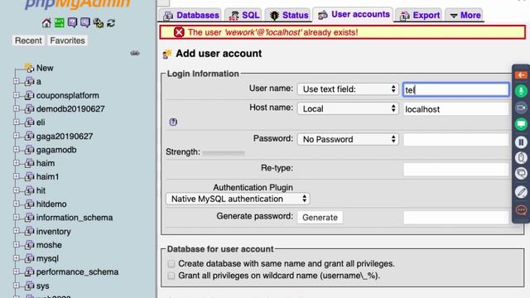Open the Password type dropdown

tap(348, 139)
